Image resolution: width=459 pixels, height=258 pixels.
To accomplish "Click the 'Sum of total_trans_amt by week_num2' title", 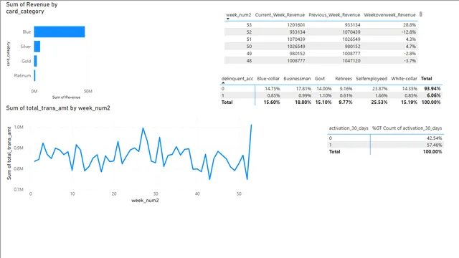I will click(58, 108).
